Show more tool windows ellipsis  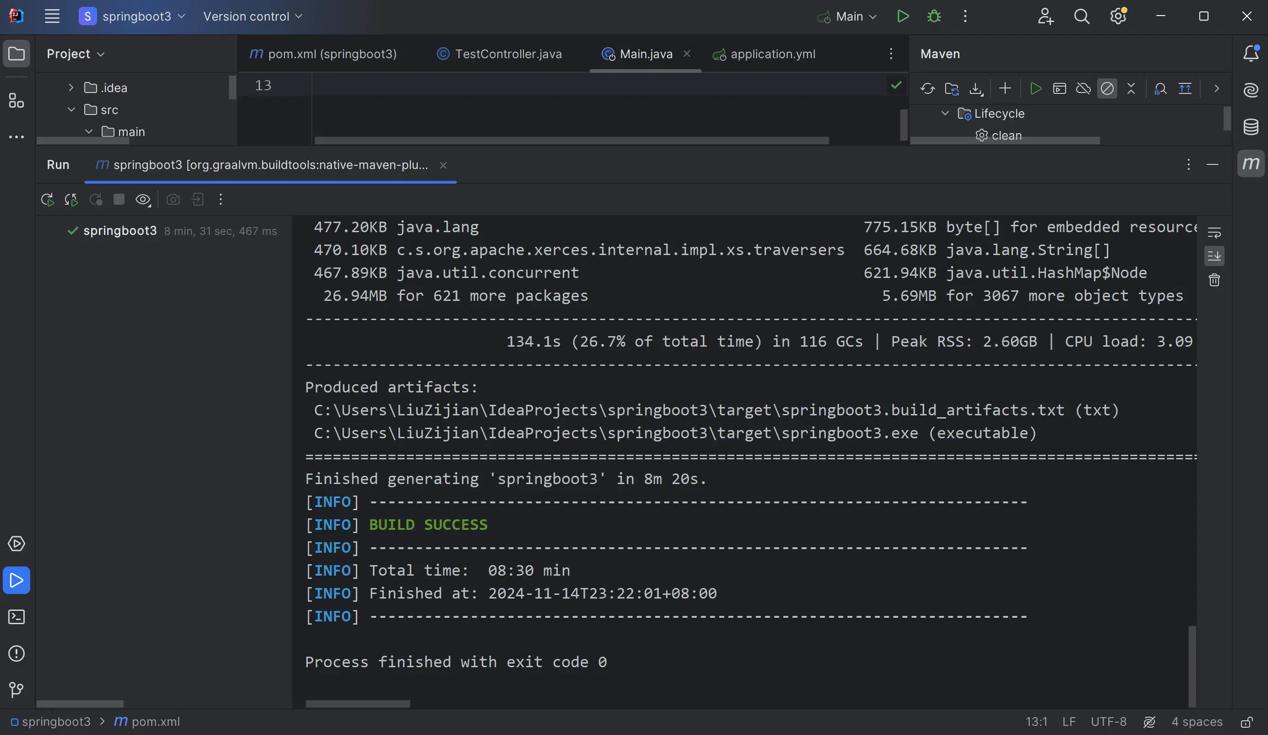(x=16, y=137)
